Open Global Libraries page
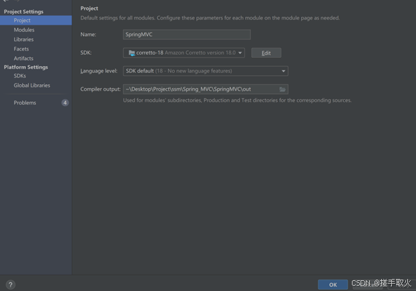The width and height of the screenshot is (416, 291). [x=32, y=85]
